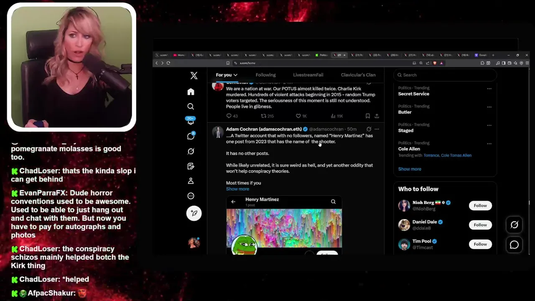Open the Explore search icon in sidebar
This screenshot has height=301, width=535.
[191, 107]
